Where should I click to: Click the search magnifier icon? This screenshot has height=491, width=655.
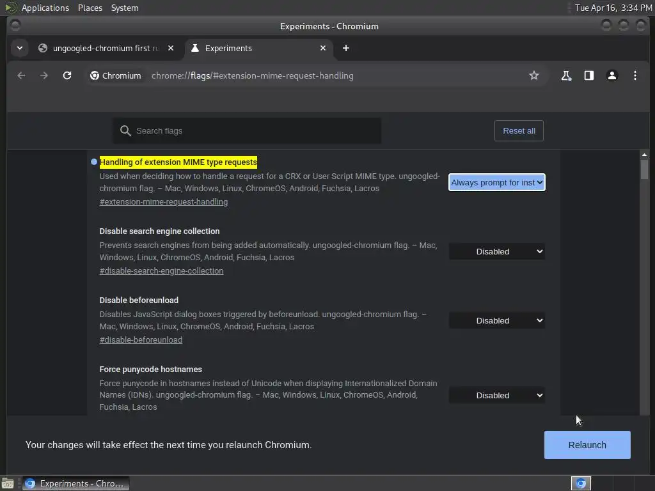click(x=125, y=130)
